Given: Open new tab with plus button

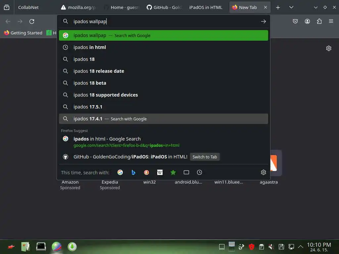Looking at the screenshot, I should 278,8.
